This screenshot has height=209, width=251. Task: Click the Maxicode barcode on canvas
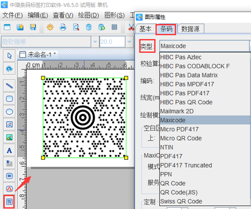coord(84,117)
